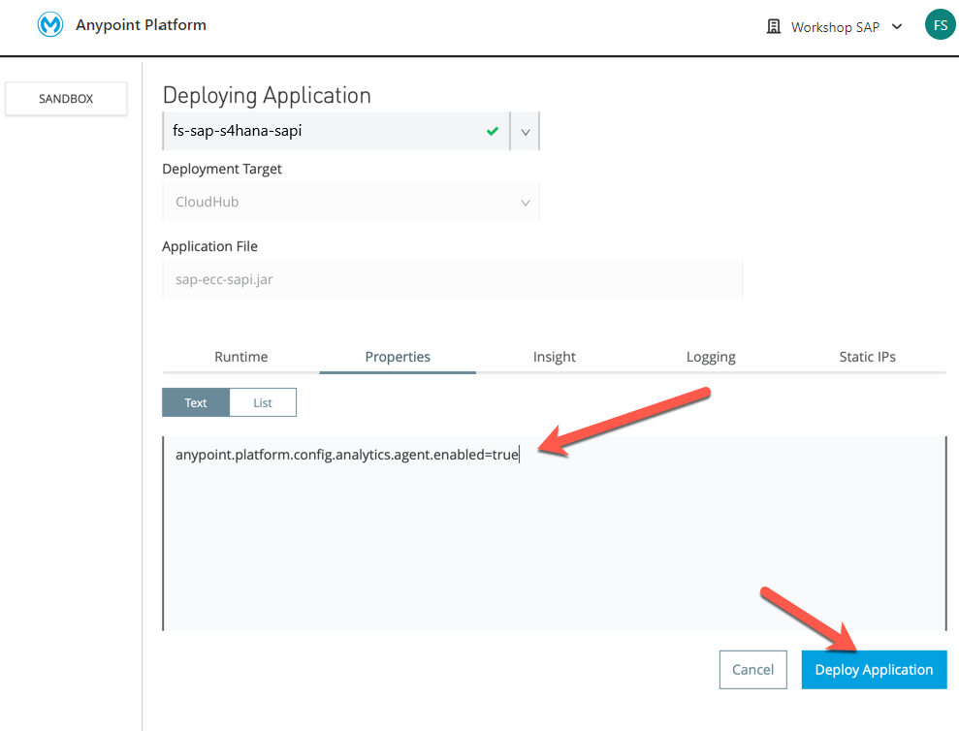Cancel the application deployment
This screenshot has height=731, width=959.
(x=752, y=670)
